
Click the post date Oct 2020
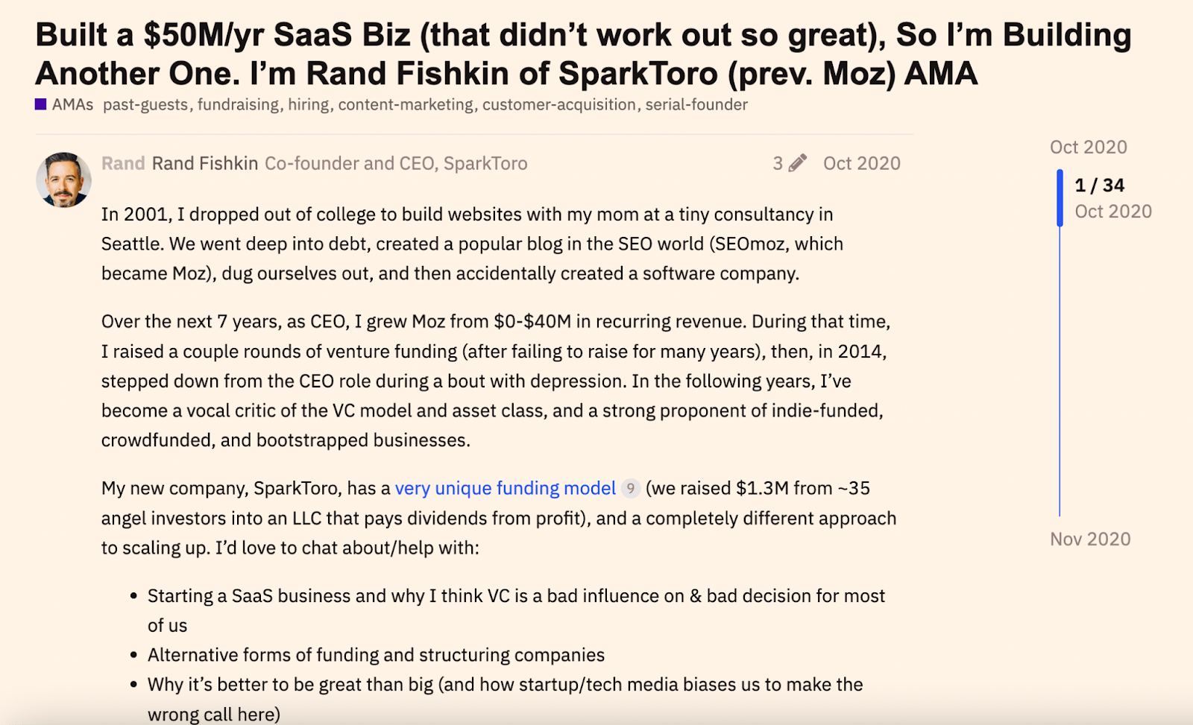click(861, 164)
